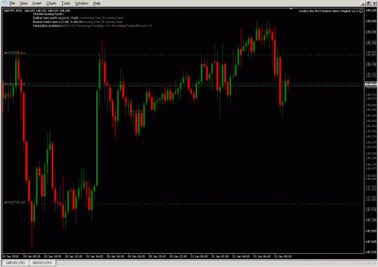Click the '21 Jan 00:15' time label
Screen dimensions: 378x267
pyautogui.click(x=199, y=256)
